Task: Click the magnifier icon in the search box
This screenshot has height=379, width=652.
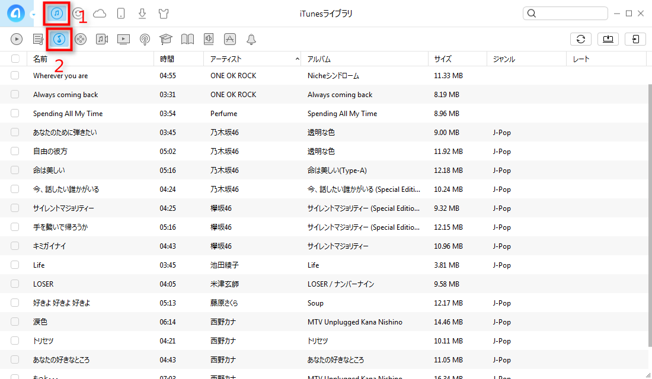Action: 532,13
